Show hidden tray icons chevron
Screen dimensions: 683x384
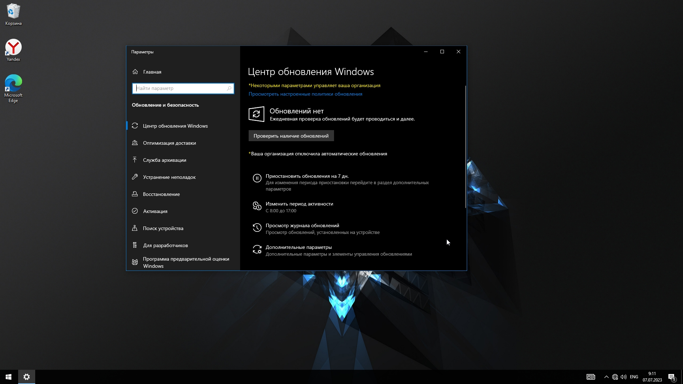coord(606,377)
